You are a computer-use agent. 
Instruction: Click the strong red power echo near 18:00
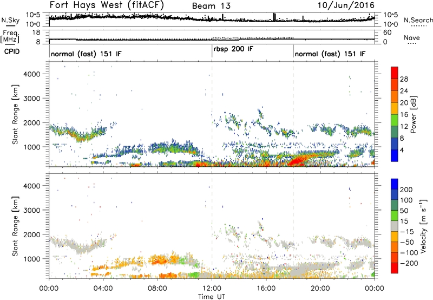pos(296,160)
